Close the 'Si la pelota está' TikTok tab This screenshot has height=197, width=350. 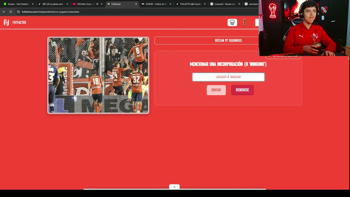click(x=67, y=4)
